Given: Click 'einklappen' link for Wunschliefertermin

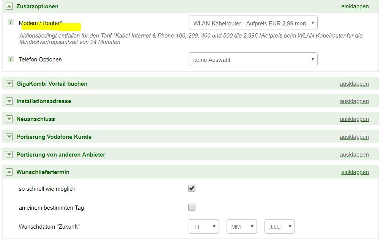Looking at the screenshot, I should pos(355,172).
